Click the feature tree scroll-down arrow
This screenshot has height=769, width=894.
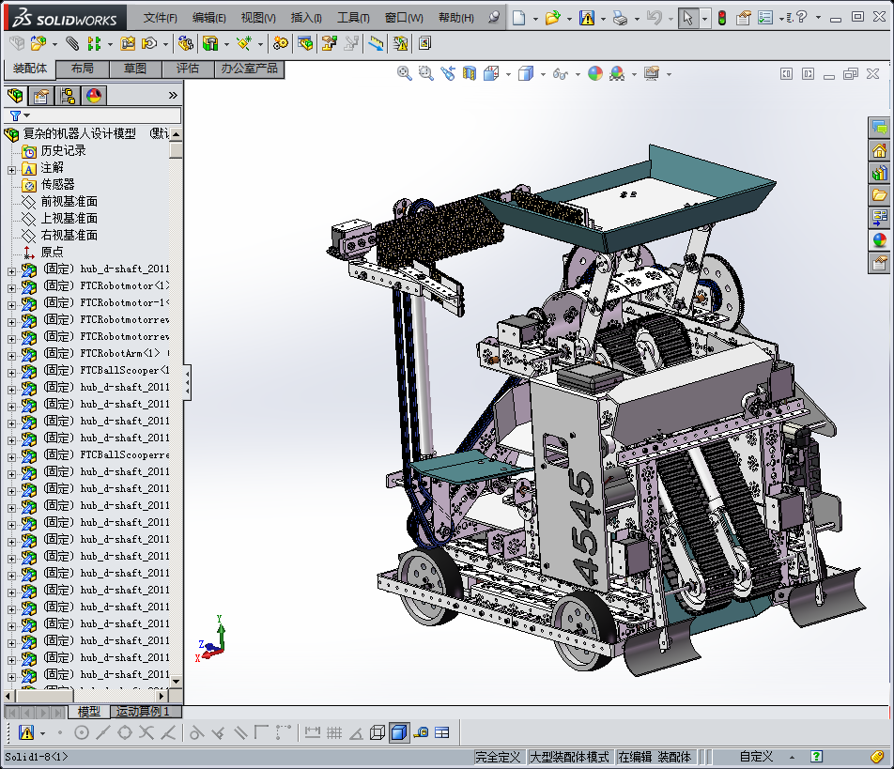pos(176,681)
